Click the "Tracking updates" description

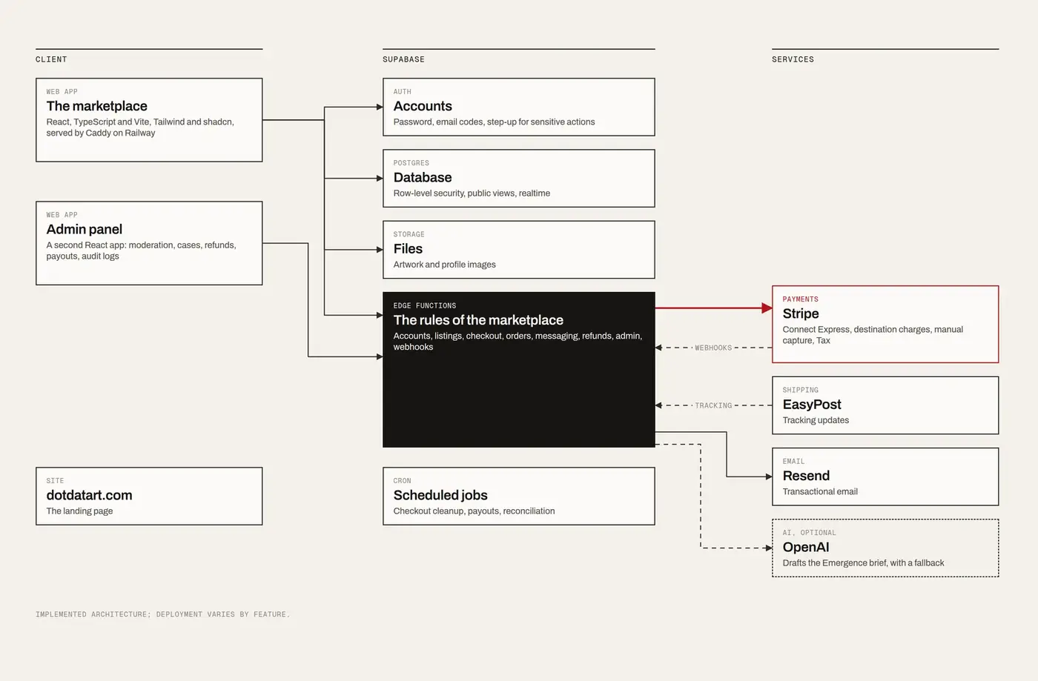(x=816, y=420)
